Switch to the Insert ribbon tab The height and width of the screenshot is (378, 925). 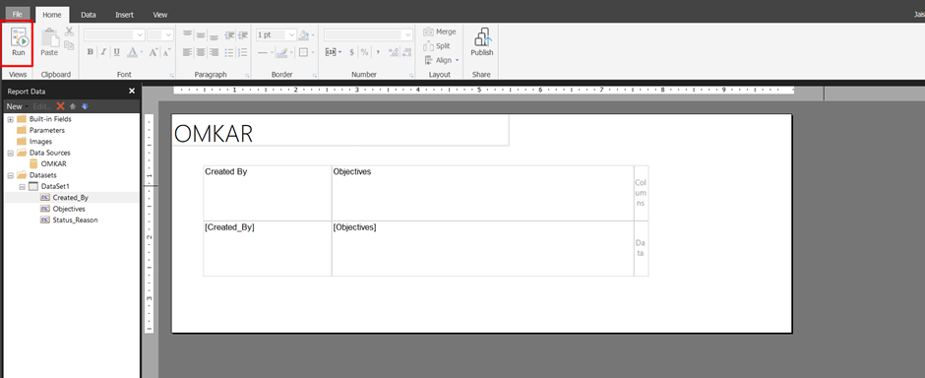[x=124, y=15]
